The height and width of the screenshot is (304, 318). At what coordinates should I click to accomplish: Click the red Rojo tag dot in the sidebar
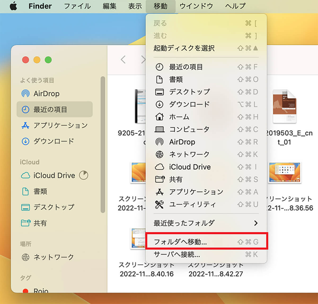click(25, 291)
